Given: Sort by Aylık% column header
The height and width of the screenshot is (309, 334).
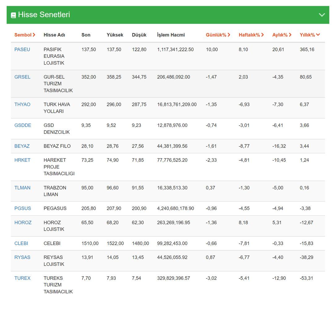Looking at the screenshot, I should click(x=282, y=35).
